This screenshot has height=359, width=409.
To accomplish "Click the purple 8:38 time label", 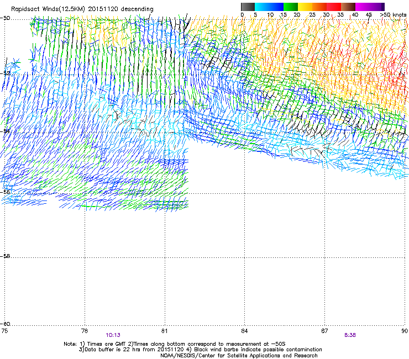I will tap(350, 335).
